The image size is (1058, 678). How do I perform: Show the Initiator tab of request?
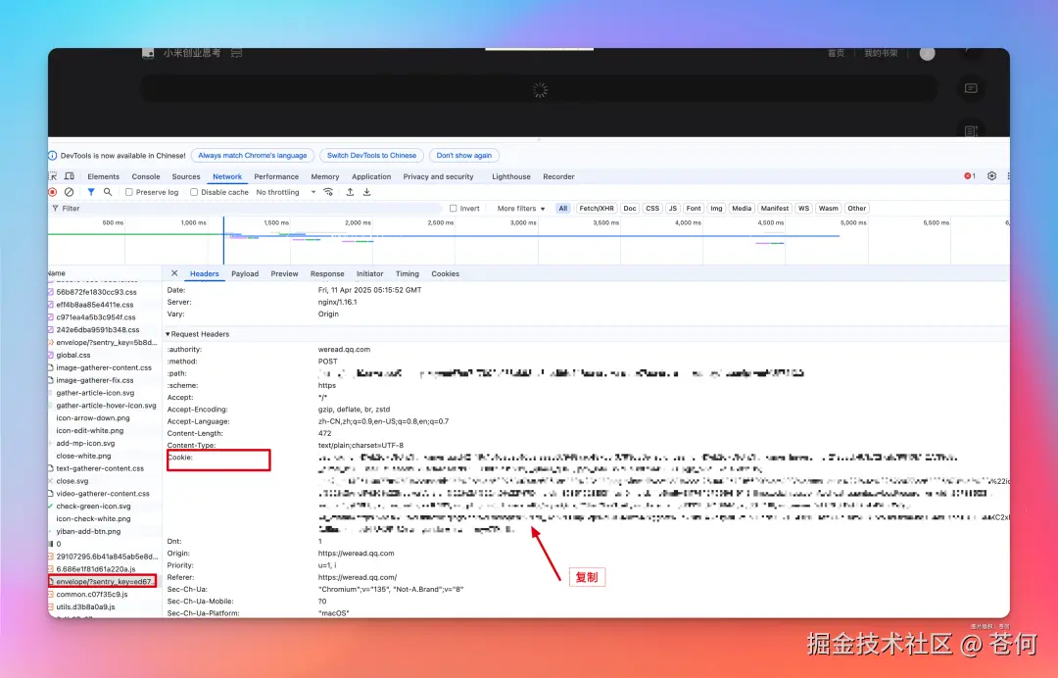[x=369, y=274]
